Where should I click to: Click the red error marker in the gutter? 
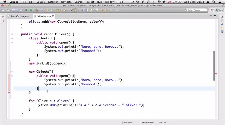9,92
